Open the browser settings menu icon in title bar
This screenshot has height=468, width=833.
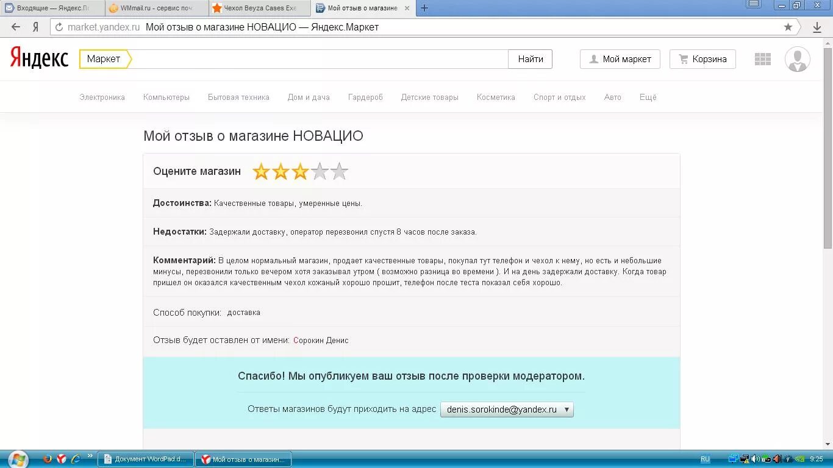coord(754,4)
